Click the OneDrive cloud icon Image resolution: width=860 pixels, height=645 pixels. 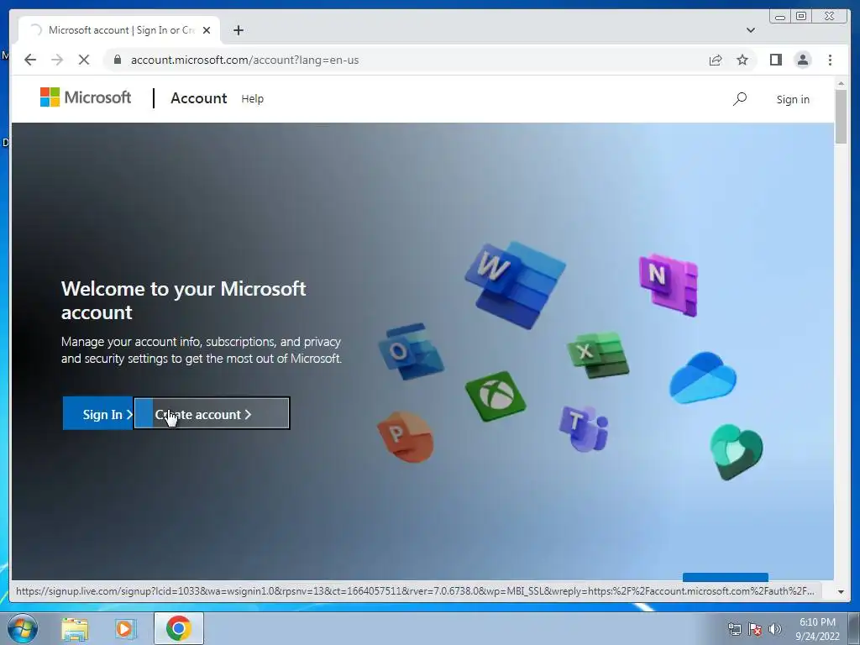[x=703, y=378]
